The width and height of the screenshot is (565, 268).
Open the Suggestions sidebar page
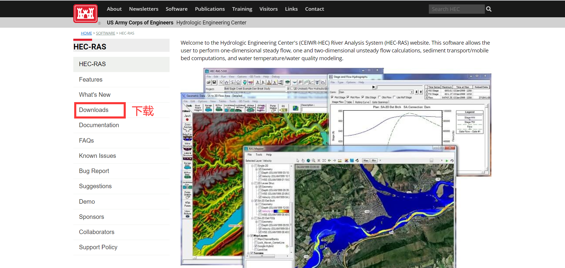121,186
